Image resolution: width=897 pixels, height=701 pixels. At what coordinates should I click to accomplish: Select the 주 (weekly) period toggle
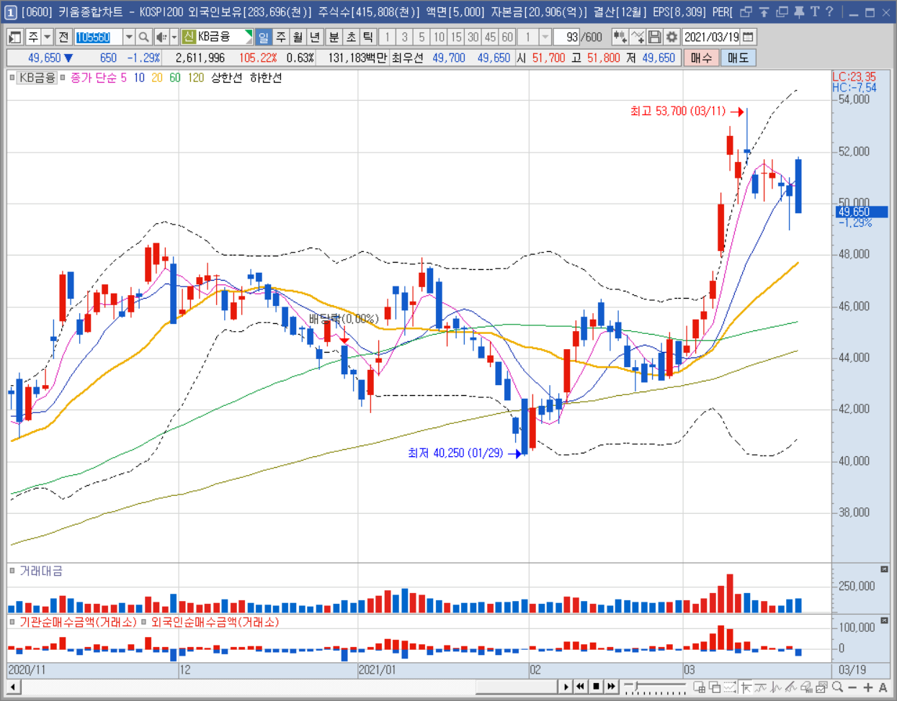pyautogui.click(x=281, y=37)
